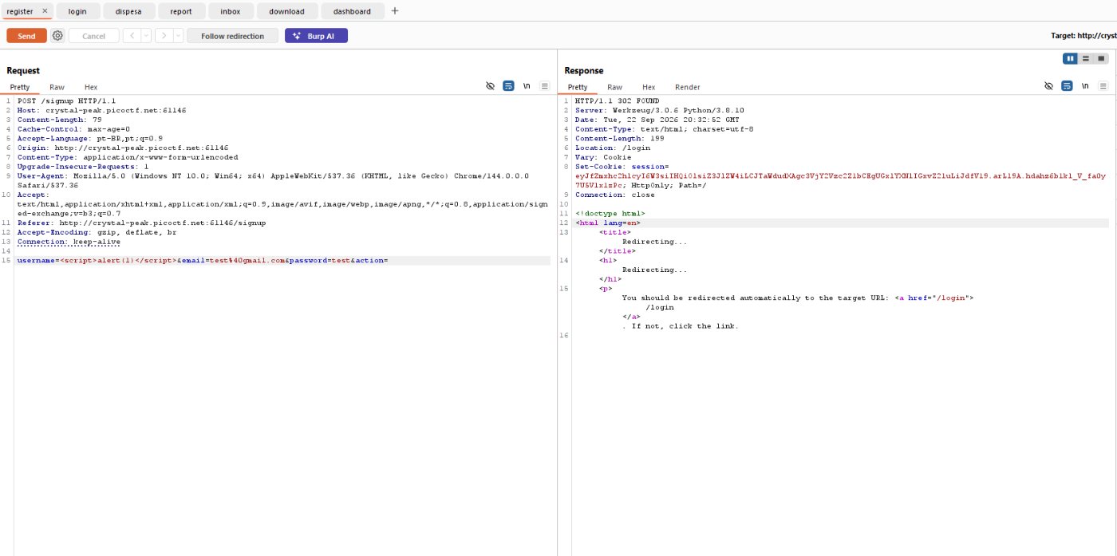Toggle line wrap in Request panel

click(x=508, y=86)
